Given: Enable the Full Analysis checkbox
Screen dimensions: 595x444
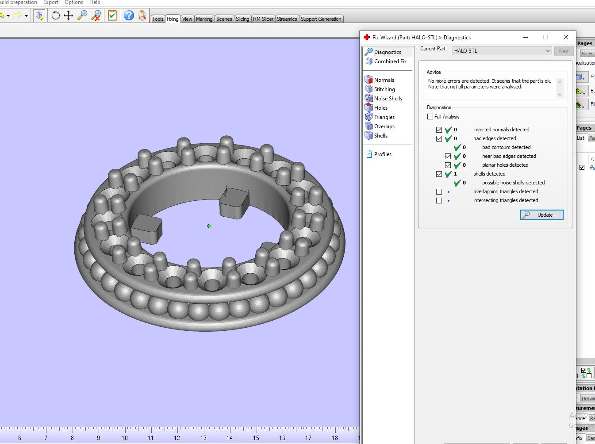Looking at the screenshot, I should (x=430, y=117).
